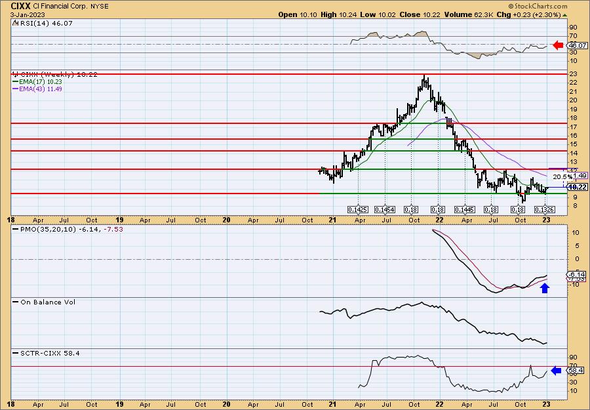The image size is (590, 410).
Task: Click the 17 price level on the price axis
Action: (574, 127)
